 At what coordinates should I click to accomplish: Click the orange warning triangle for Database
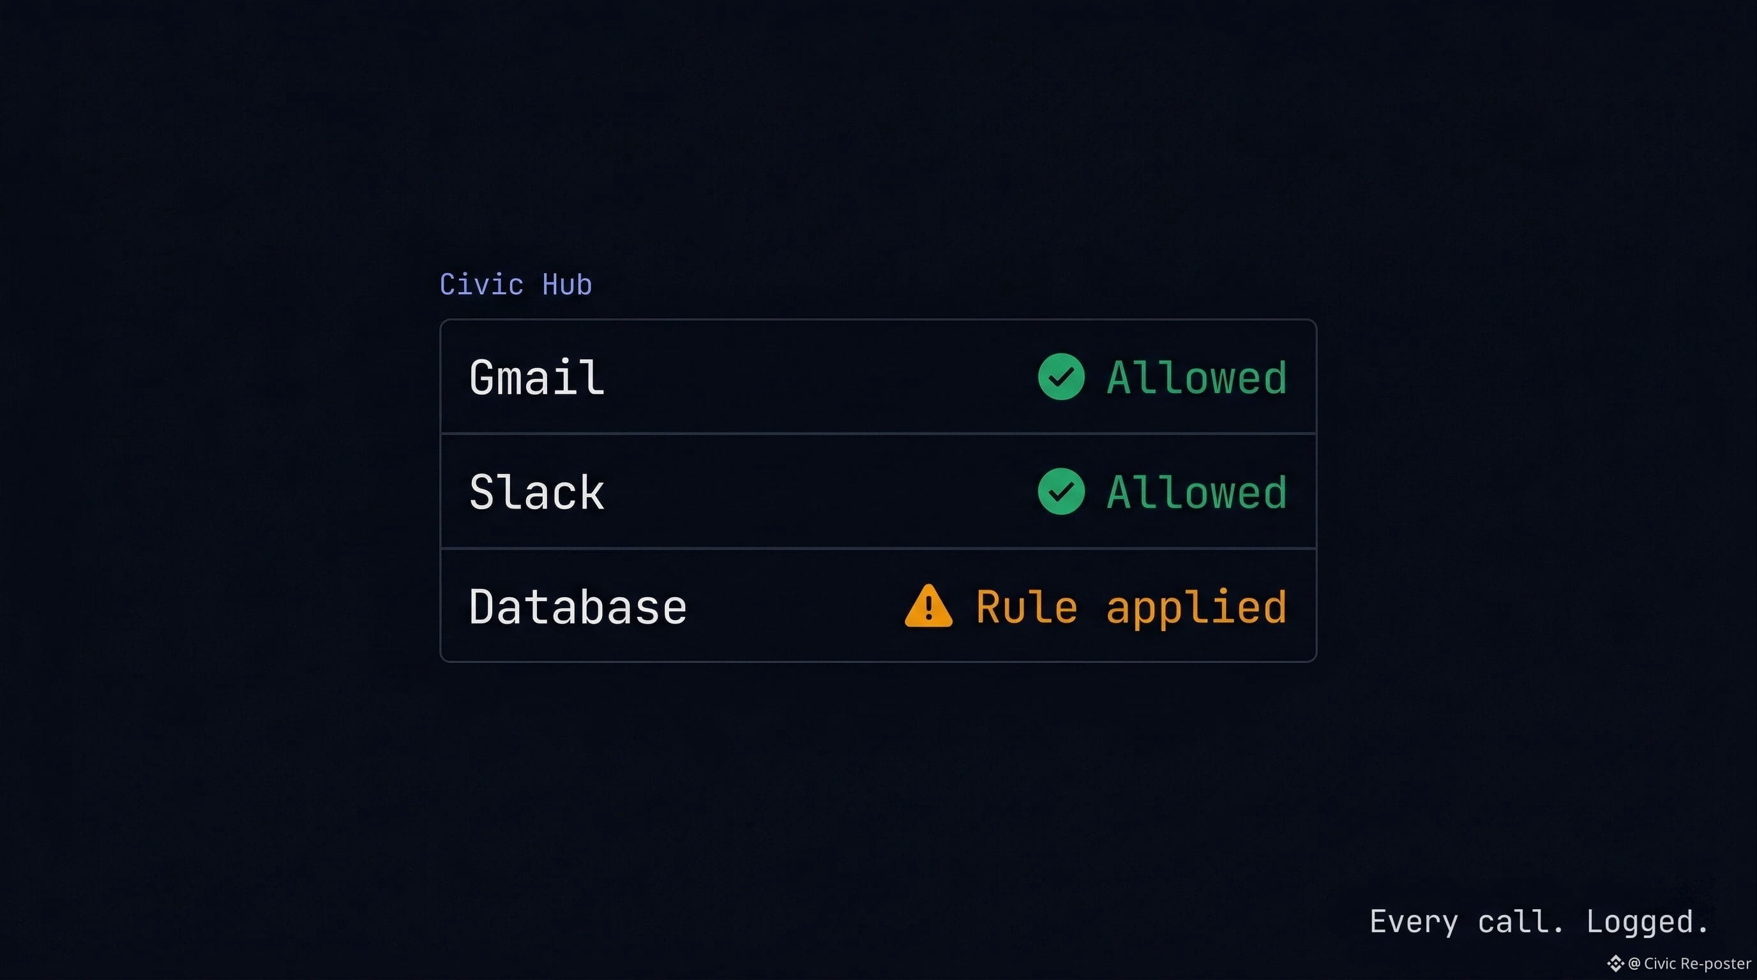(928, 605)
